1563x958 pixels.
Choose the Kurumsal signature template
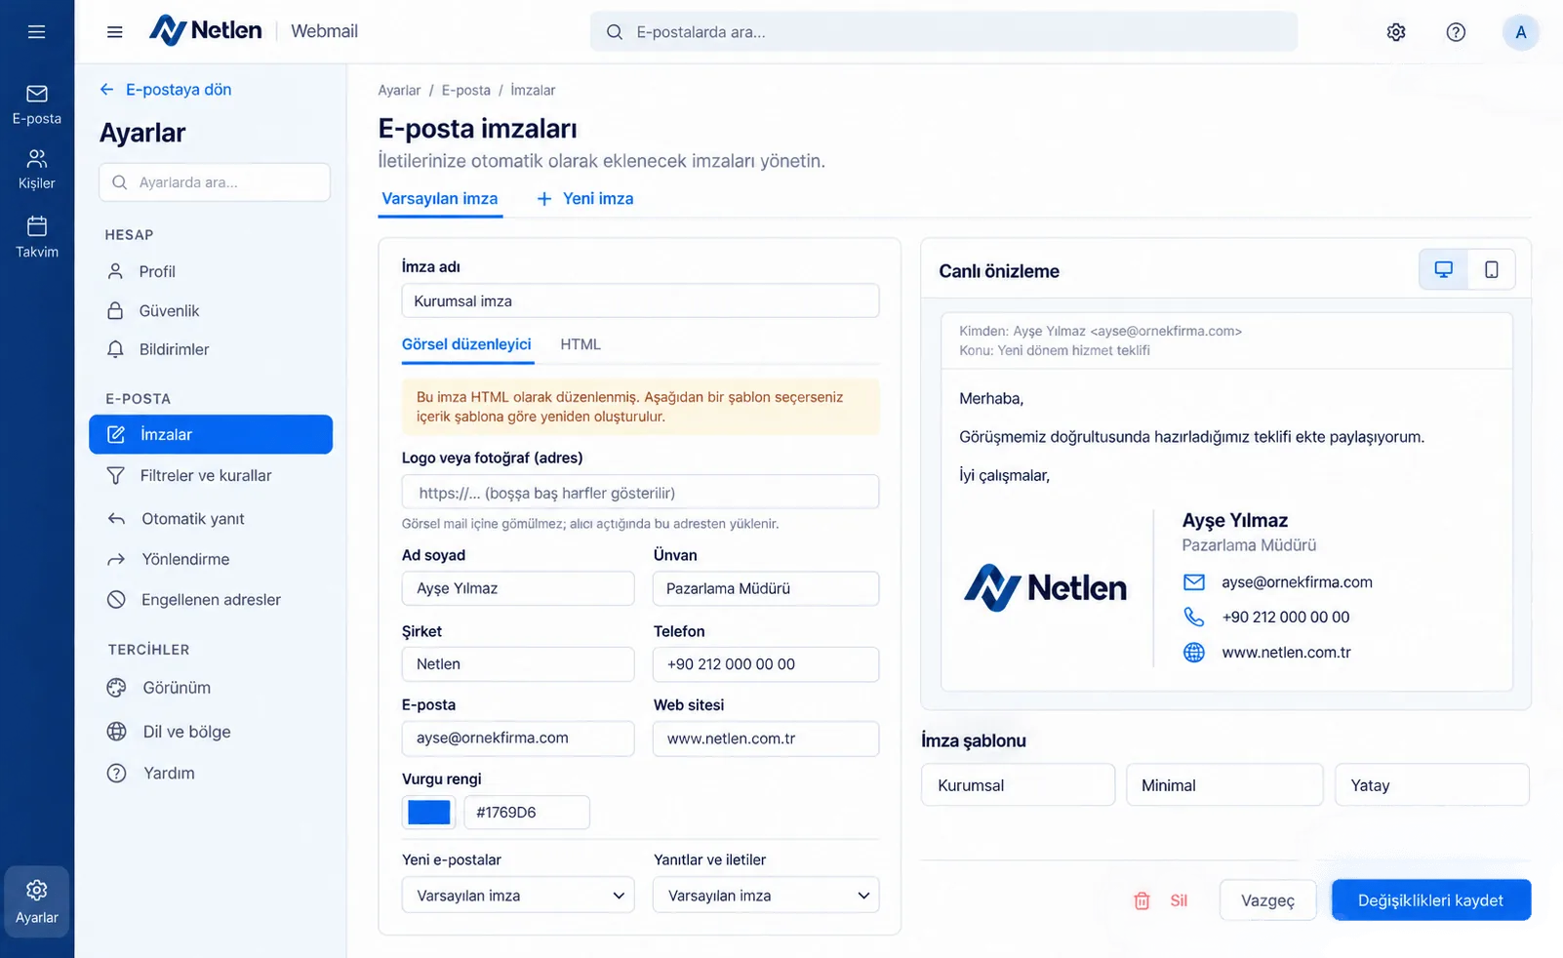click(1018, 785)
